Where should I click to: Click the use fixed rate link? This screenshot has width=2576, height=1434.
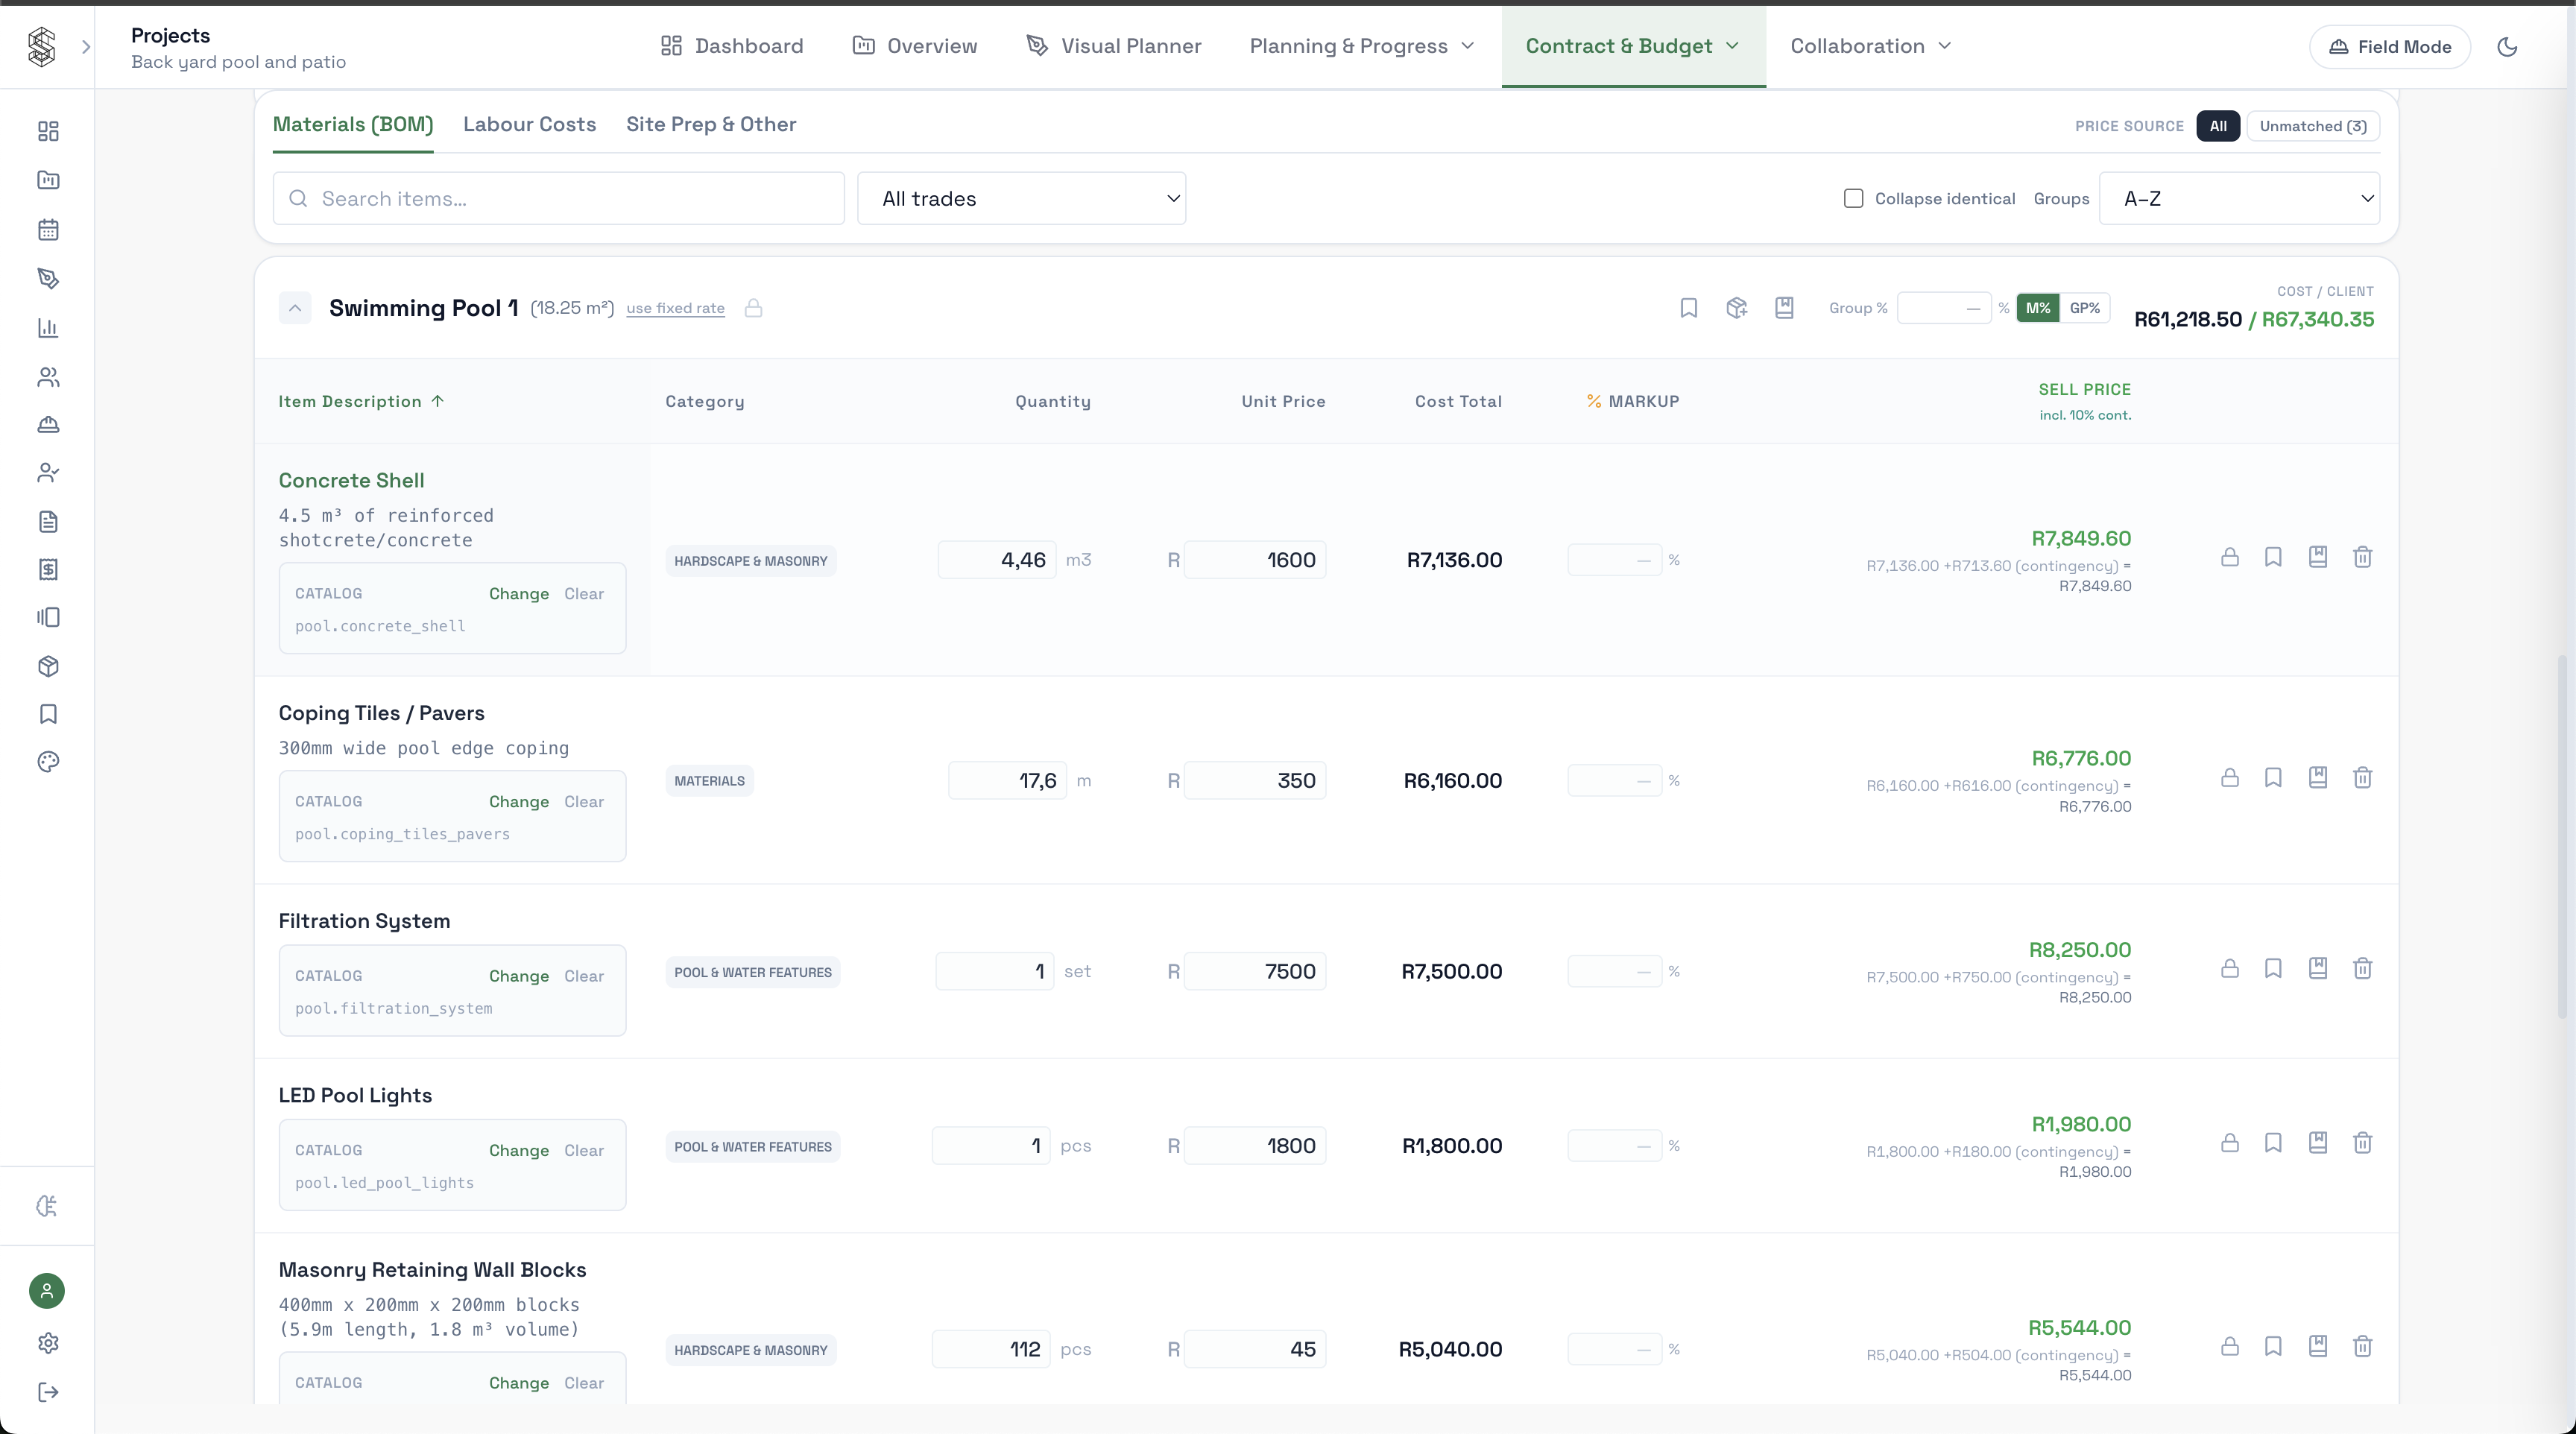pos(675,308)
